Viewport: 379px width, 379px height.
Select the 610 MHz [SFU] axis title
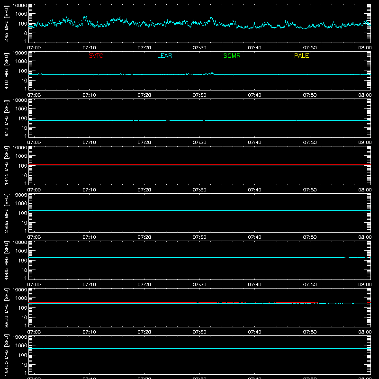pos(6,118)
